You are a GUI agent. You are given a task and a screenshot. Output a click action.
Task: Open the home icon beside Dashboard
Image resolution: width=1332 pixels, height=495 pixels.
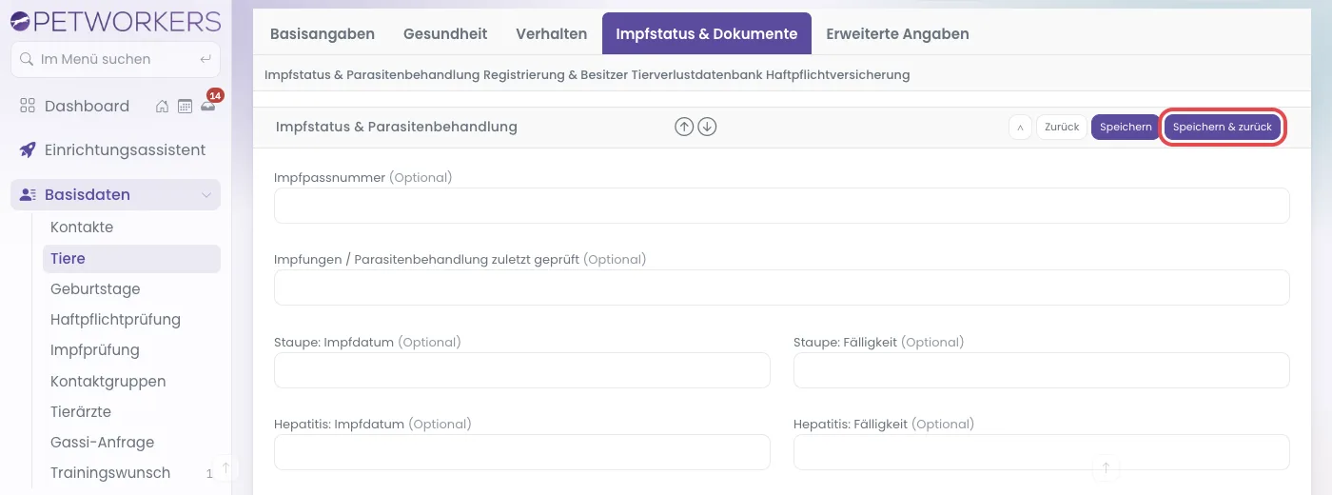[163, 107]
